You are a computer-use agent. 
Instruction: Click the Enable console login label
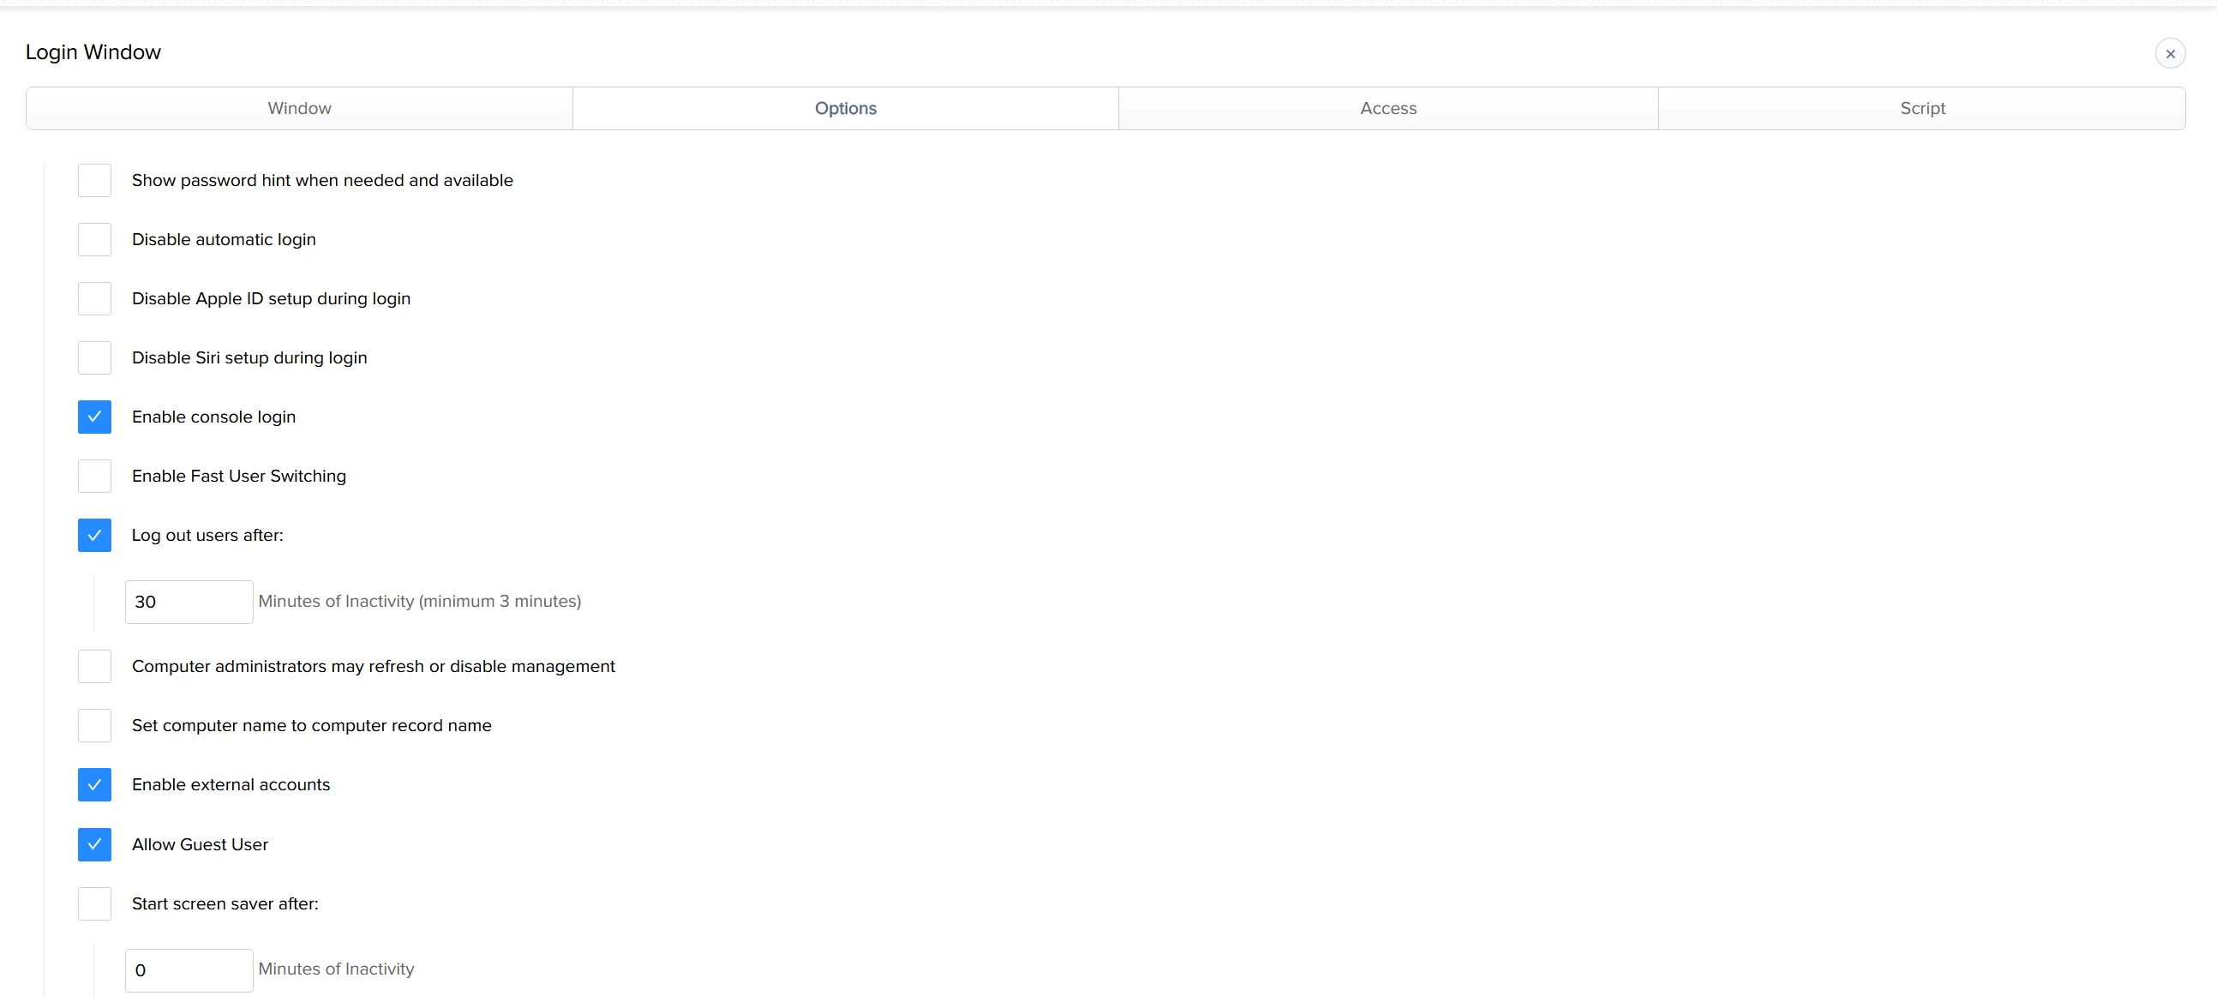[213, 417]
